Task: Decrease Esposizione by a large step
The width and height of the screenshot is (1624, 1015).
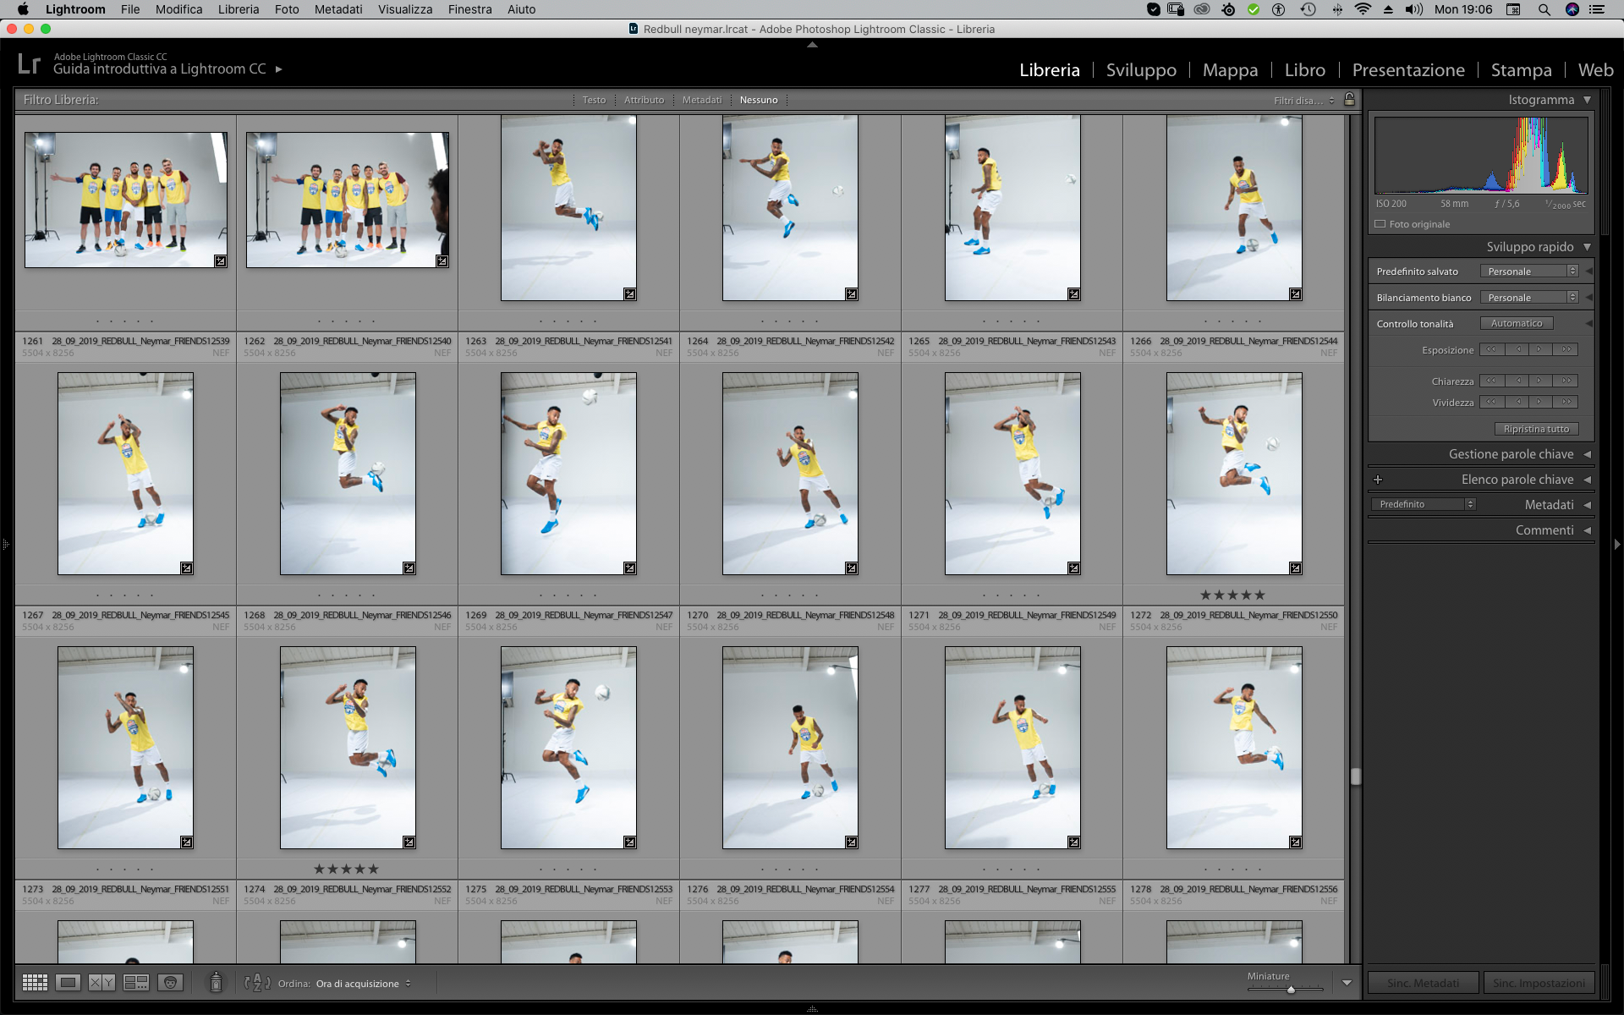Action: [1491, 349]
